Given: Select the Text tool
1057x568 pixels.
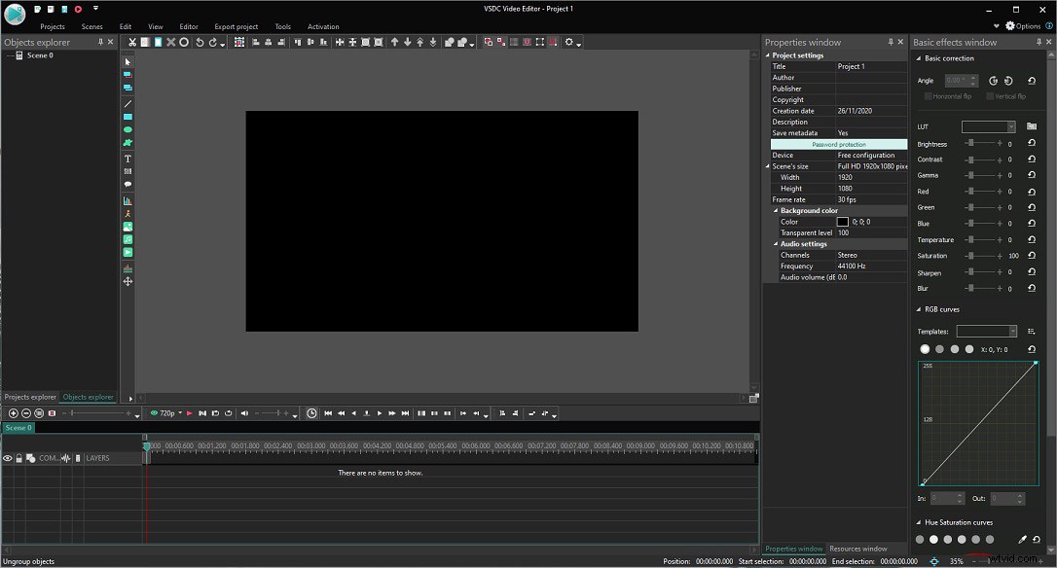Looking at the screenshot, I should (x=127, y=157).
